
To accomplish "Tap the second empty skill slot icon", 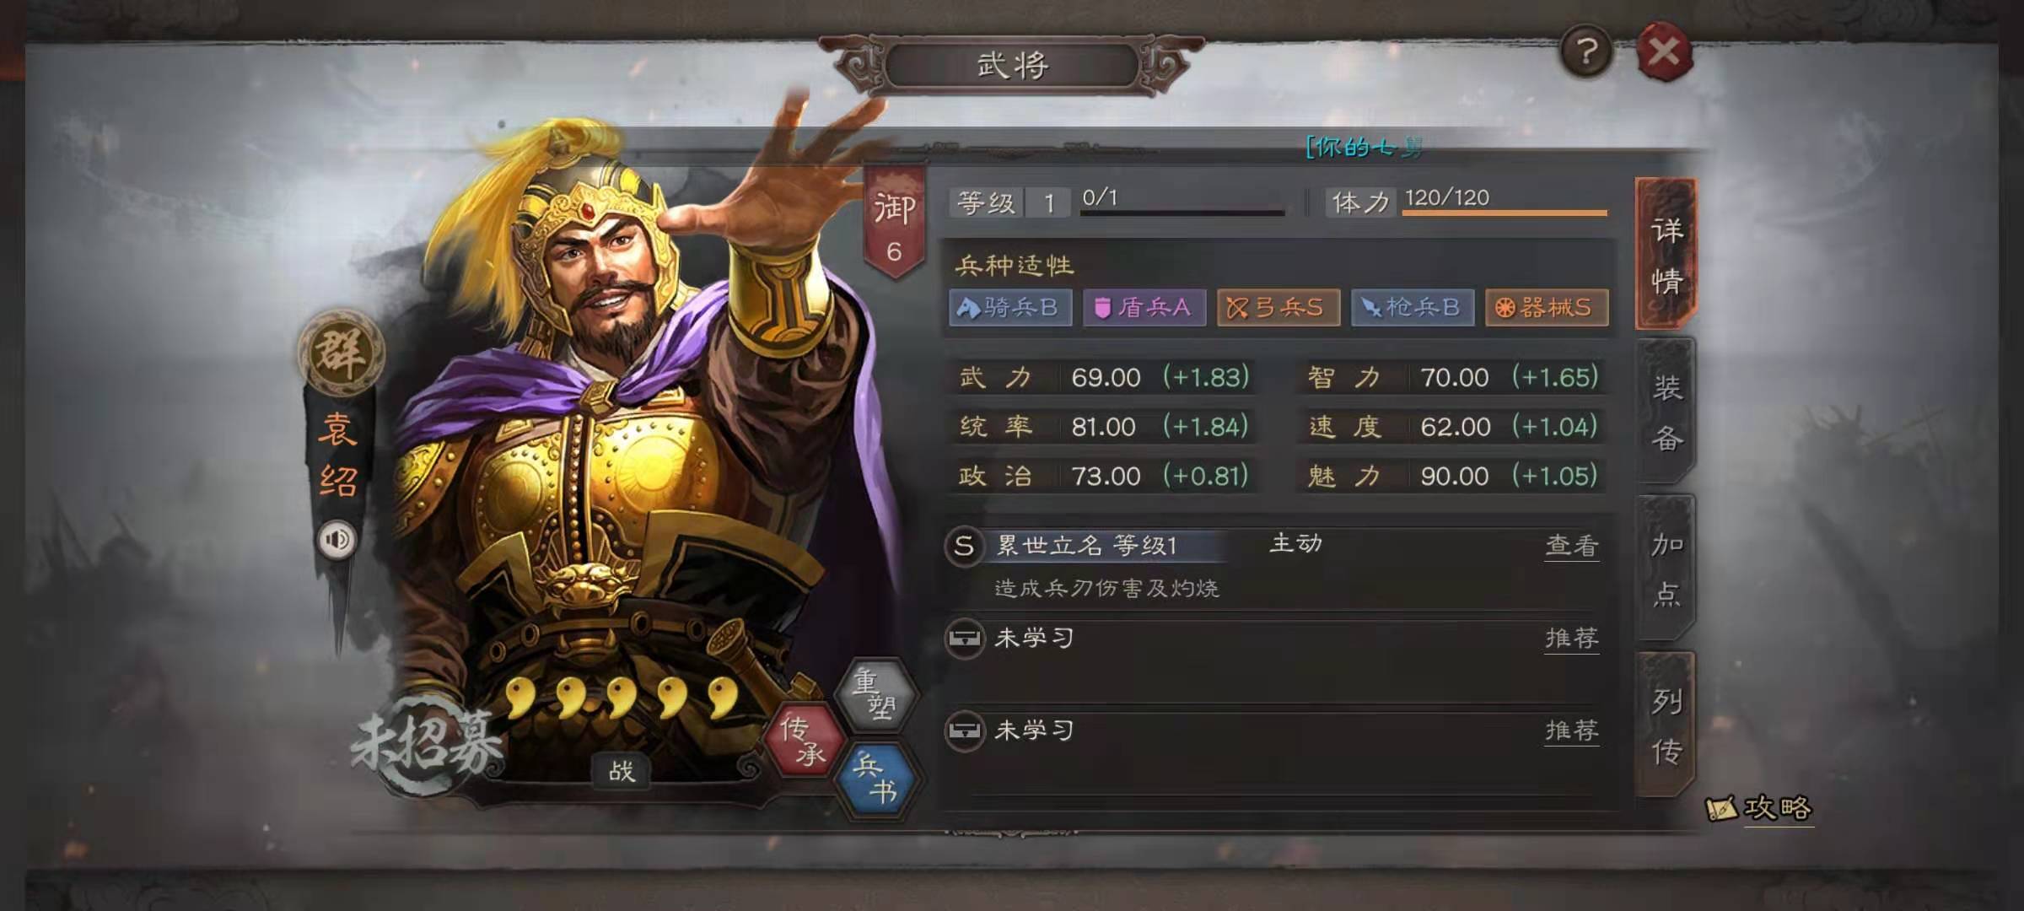I will click(964, 730).
